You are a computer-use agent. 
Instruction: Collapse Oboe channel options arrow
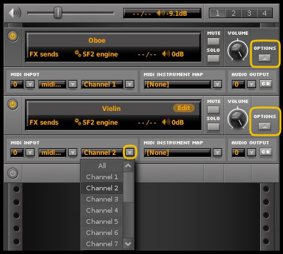265,58
